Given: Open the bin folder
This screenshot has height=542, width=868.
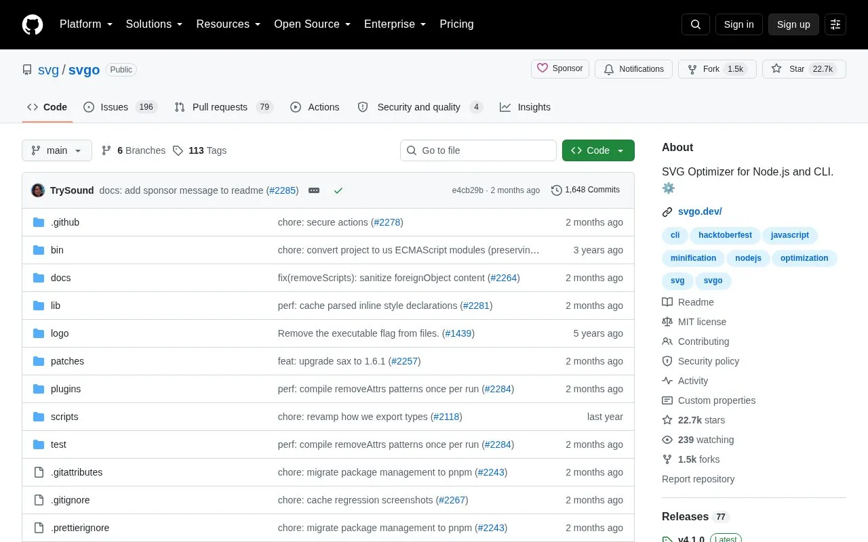Looking at the screenshot, I should click(x=57, y=250).
